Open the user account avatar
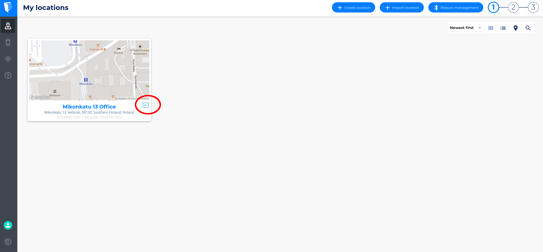This screenshot has width=543, height=252. (x=8, y=225)
